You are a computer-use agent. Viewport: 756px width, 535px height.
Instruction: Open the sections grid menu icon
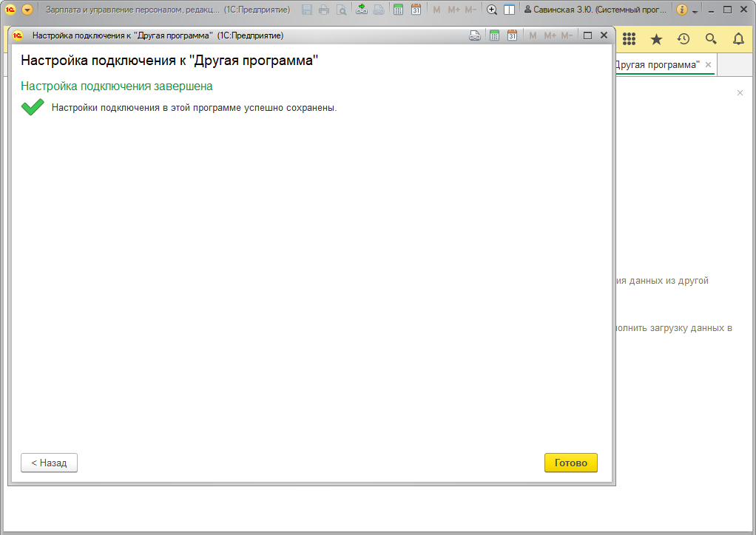630,39
